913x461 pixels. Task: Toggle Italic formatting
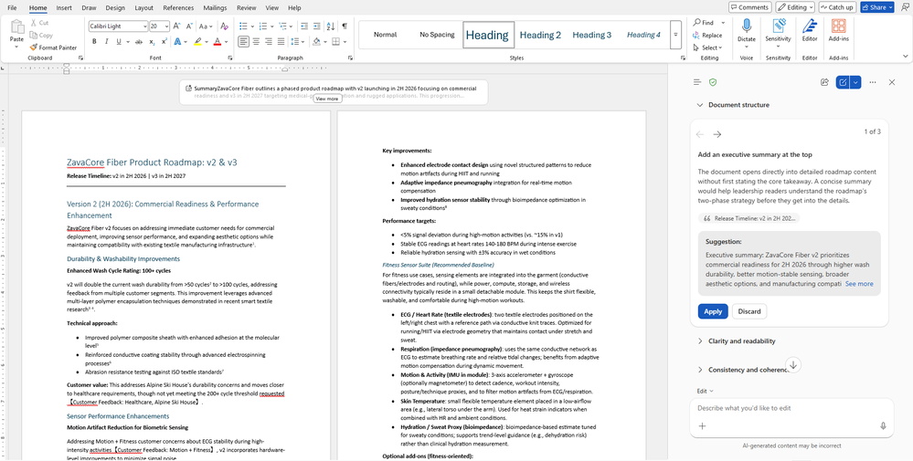[x=107, y=42]
